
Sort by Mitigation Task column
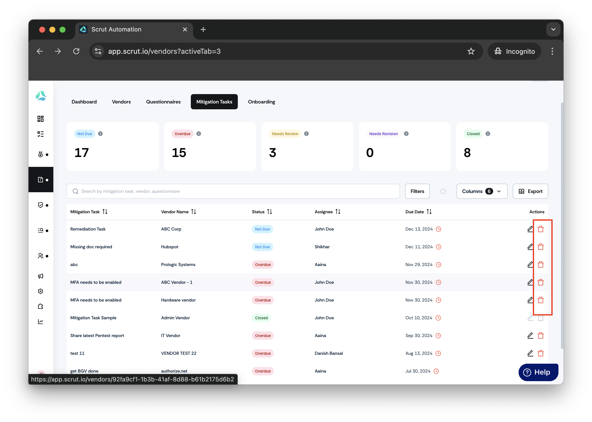tap(105, 212)
